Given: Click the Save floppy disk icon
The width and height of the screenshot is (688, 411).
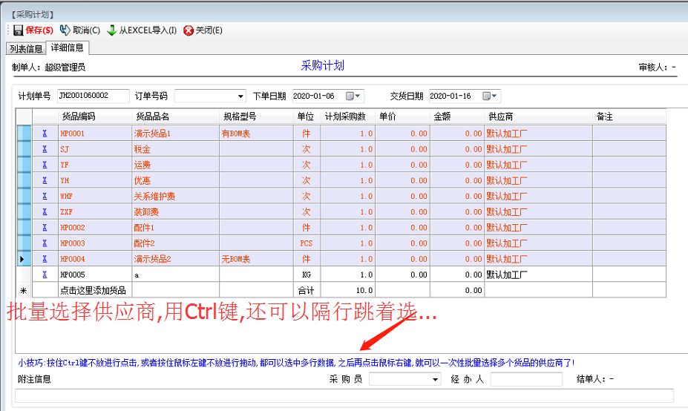Looking at the screenshot, I should (18, 30).
